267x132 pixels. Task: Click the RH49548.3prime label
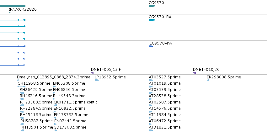(x=69, y=96)
